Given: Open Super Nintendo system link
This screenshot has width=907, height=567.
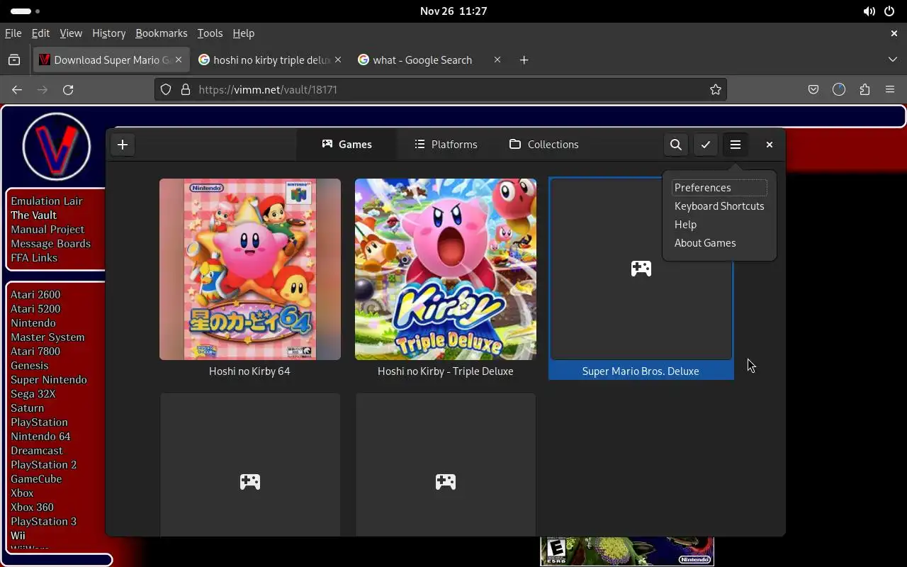Looking at the screenshot, I should pyautogui.click(x=49, y=380).
